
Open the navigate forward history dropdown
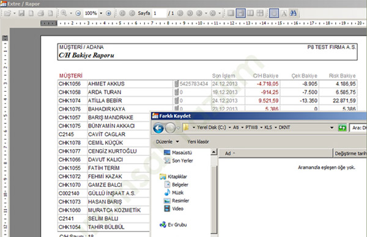(220, 13)
